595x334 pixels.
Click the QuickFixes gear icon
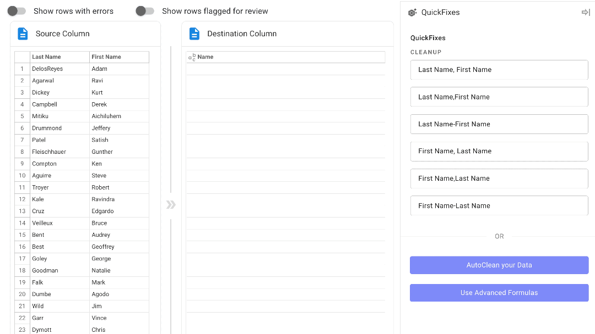pos(413,13)
